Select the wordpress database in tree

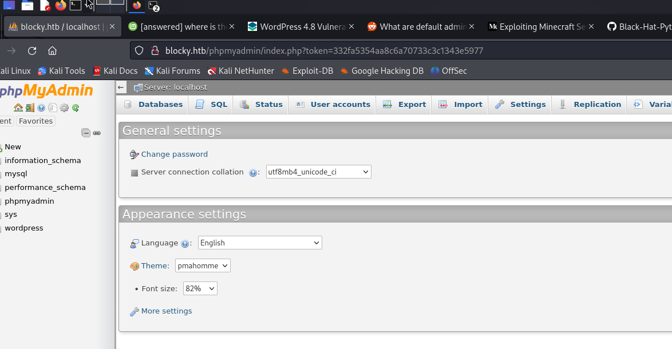pyautogui.click(x=24, y=228)
